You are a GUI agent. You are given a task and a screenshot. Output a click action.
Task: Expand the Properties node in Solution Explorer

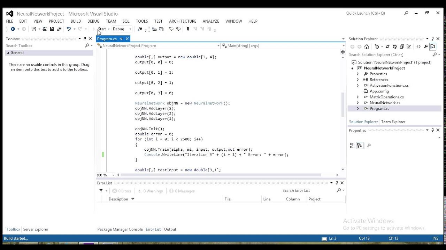357,74
